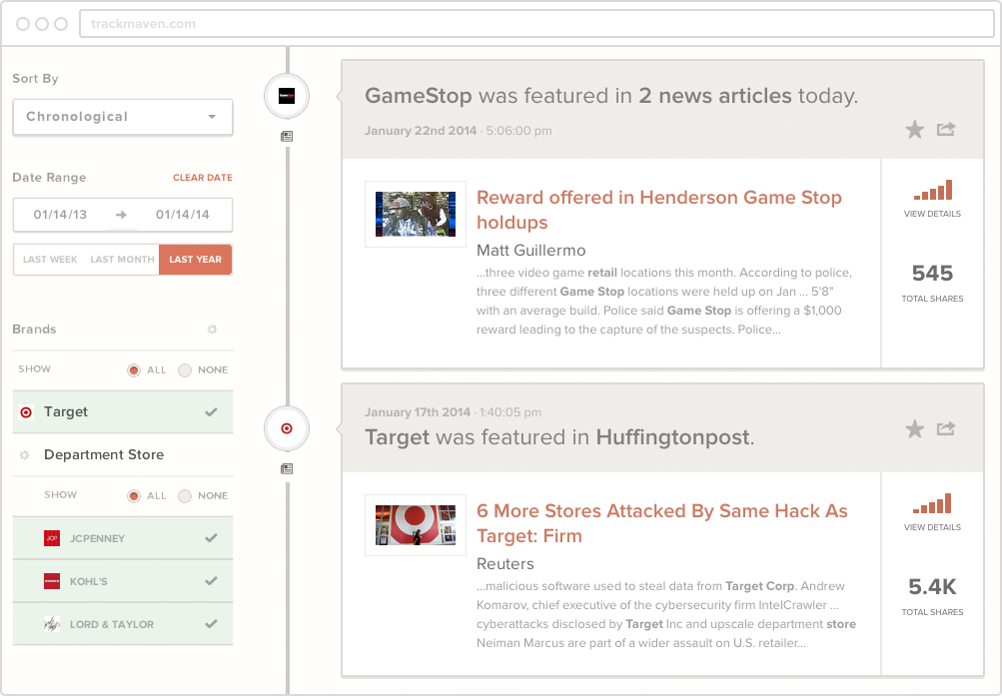Share the GameStop news card

point(946,129)
